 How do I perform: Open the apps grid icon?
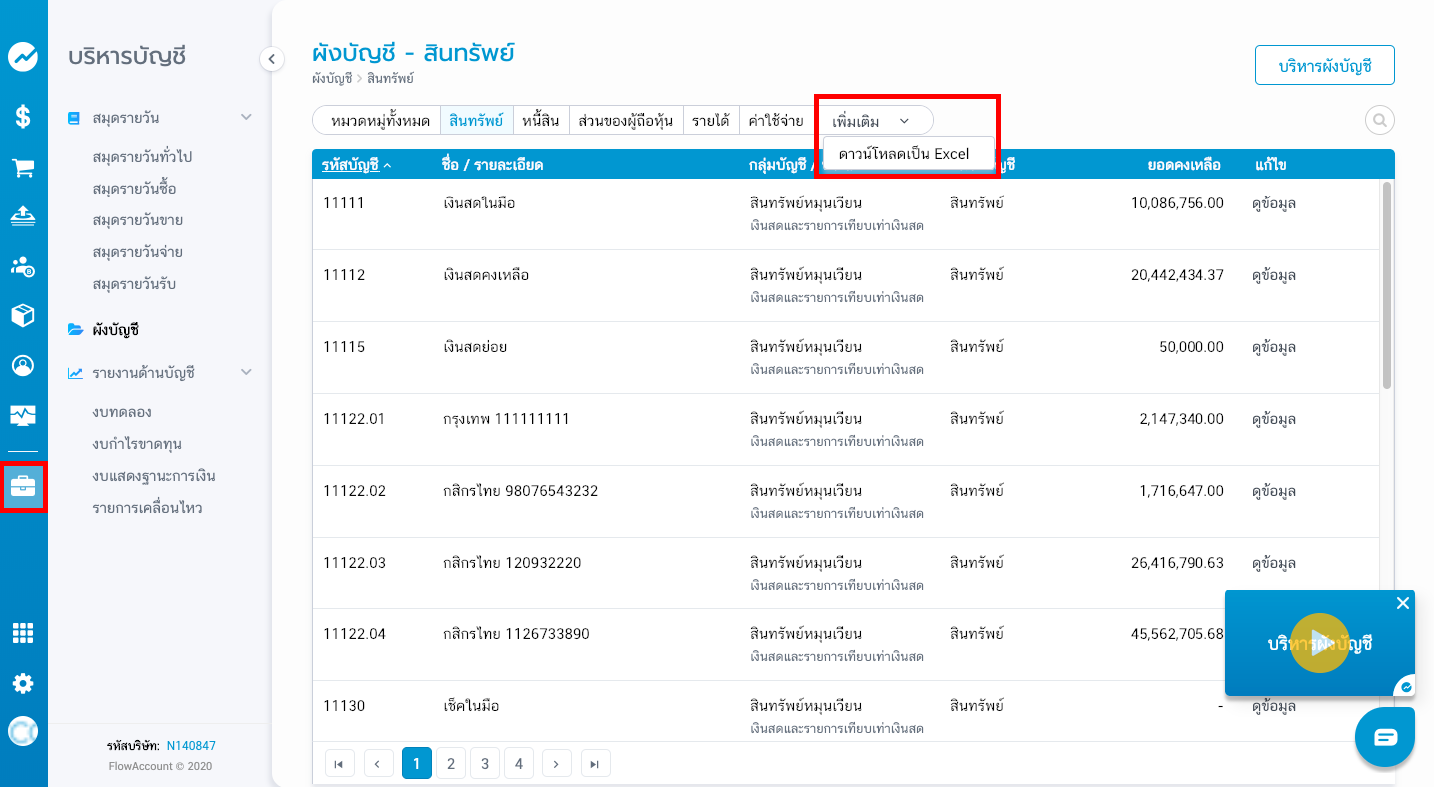(x=23, y=633)
